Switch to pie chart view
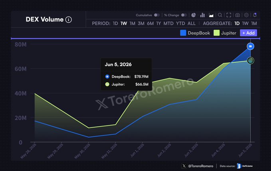271x171 pixels. [x=194, y=15]
